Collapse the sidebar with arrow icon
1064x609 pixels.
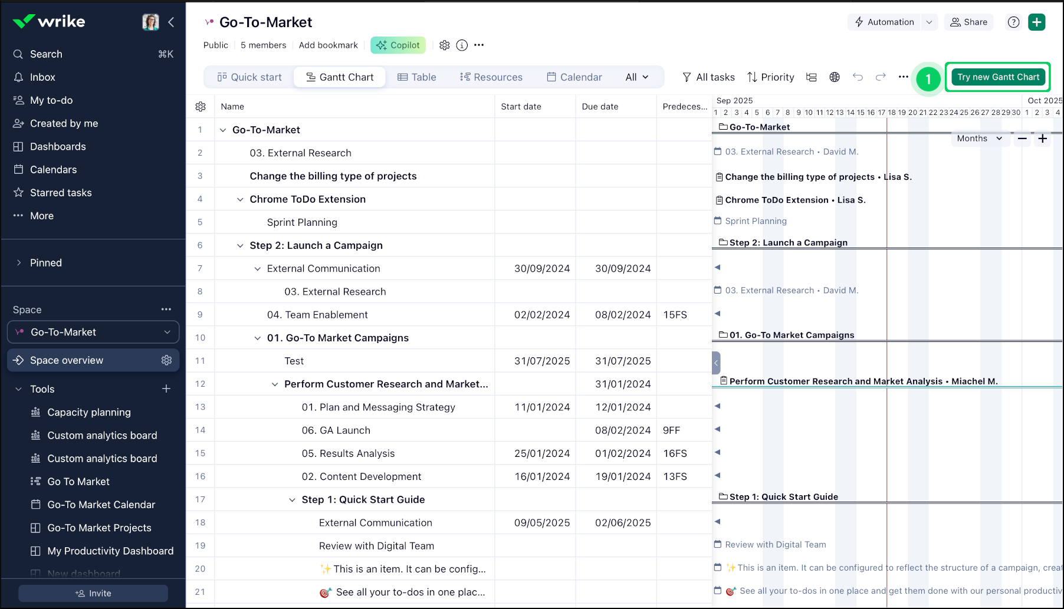pos(171,22)
